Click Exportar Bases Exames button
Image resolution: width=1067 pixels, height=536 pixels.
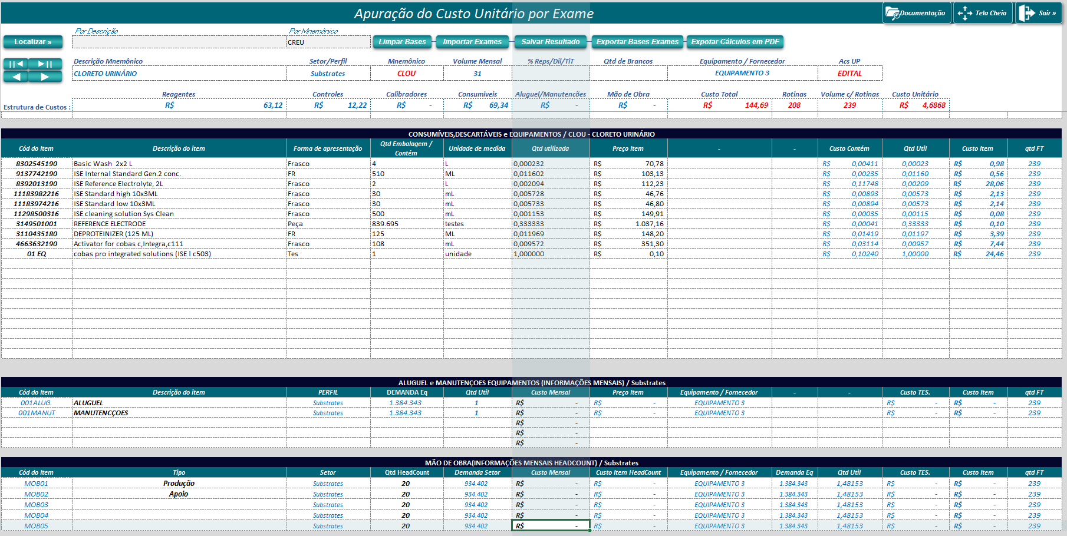[x=637, y=42]
